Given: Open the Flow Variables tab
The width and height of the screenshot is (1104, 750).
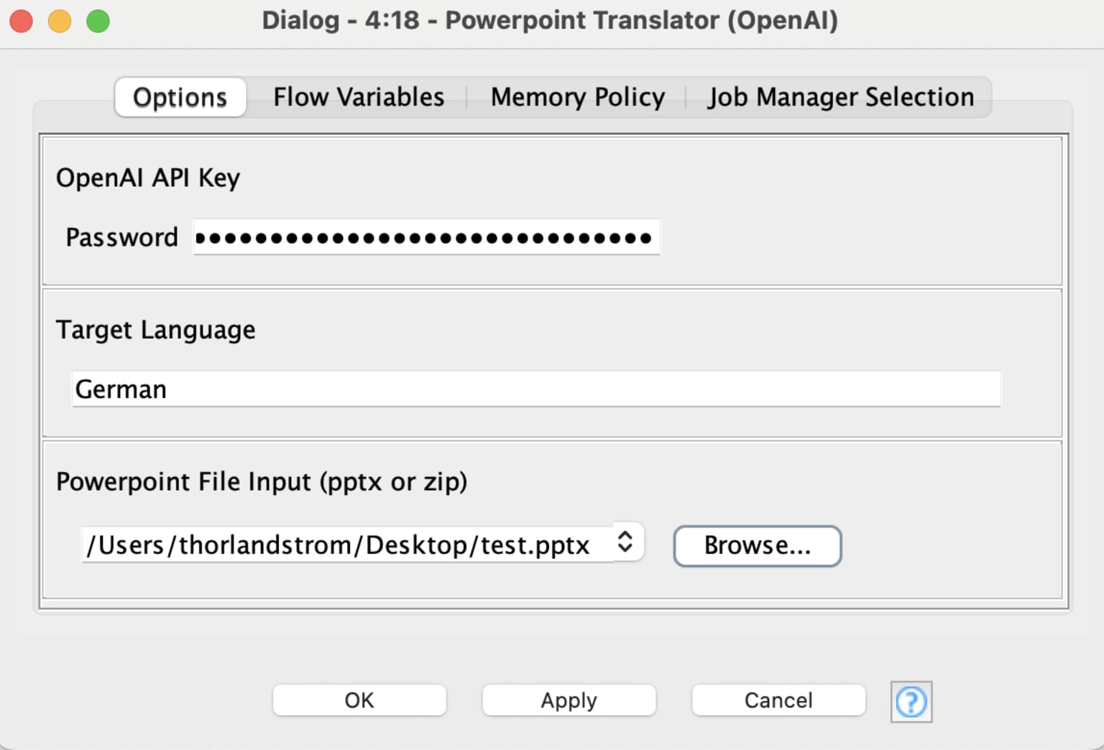Looking at the screenshot, I should click(359, 97).
